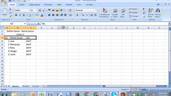
Task: Apply Accounting dollar number format
Action: pos(77,15)
